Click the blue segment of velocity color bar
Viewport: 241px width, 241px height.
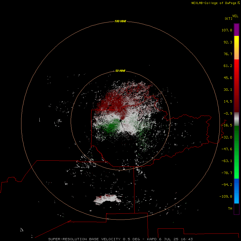click(x=236, y=191)
